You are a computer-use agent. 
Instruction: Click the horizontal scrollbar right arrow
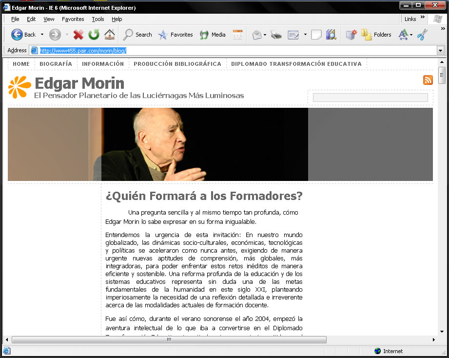pyautogui.click(x=434, y=339)
